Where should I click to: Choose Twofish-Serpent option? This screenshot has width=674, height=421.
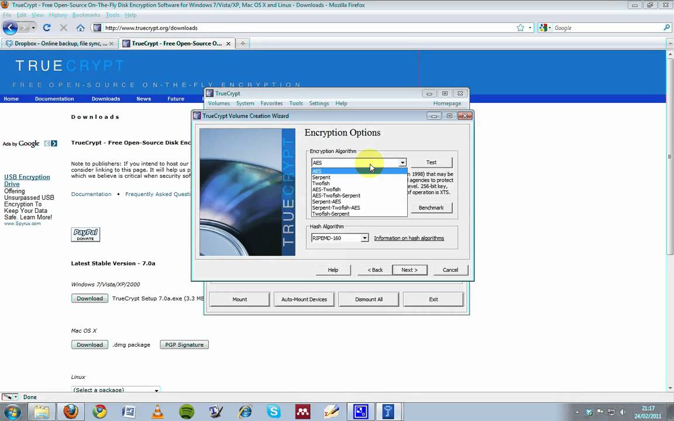[359, 213]
